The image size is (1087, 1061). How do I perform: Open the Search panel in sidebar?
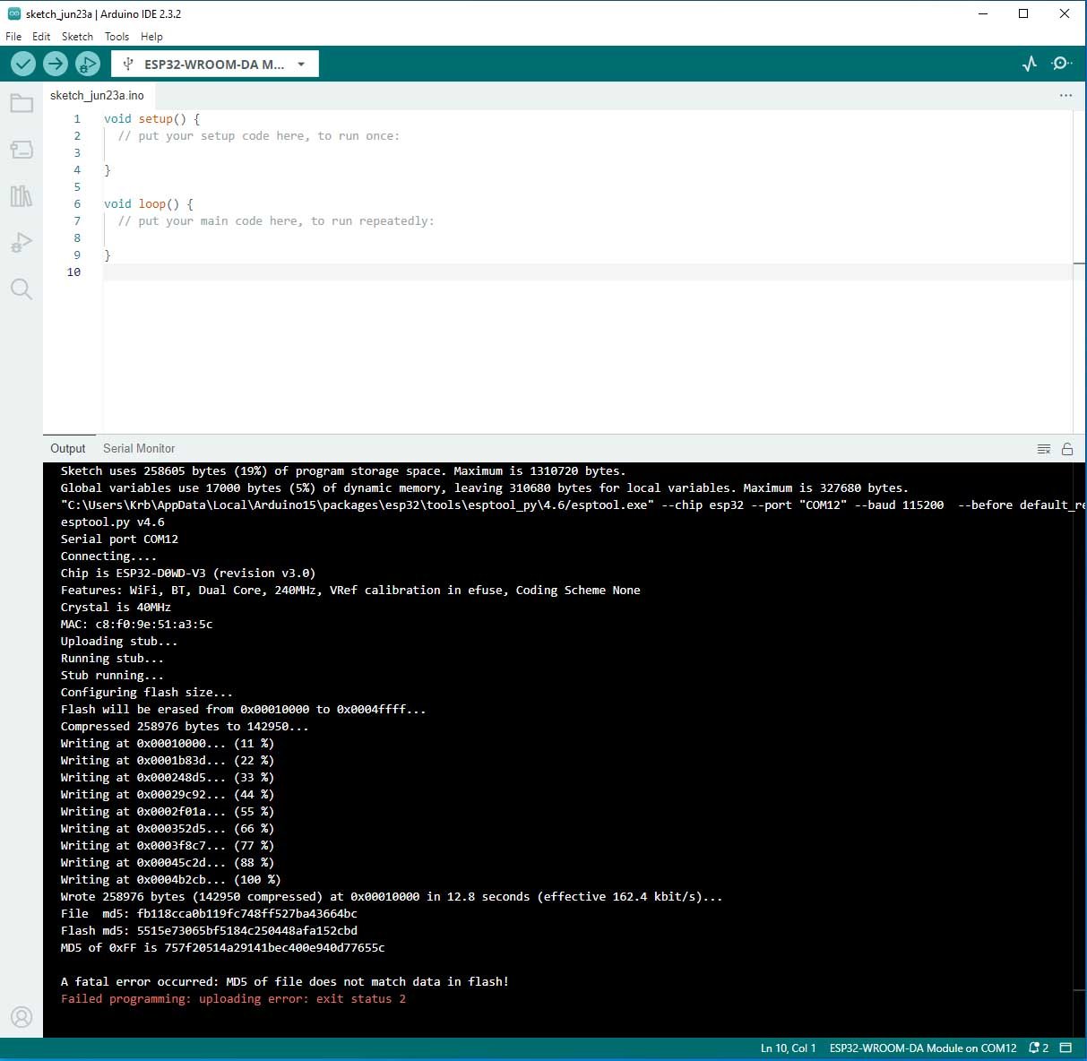pos(22,289)
